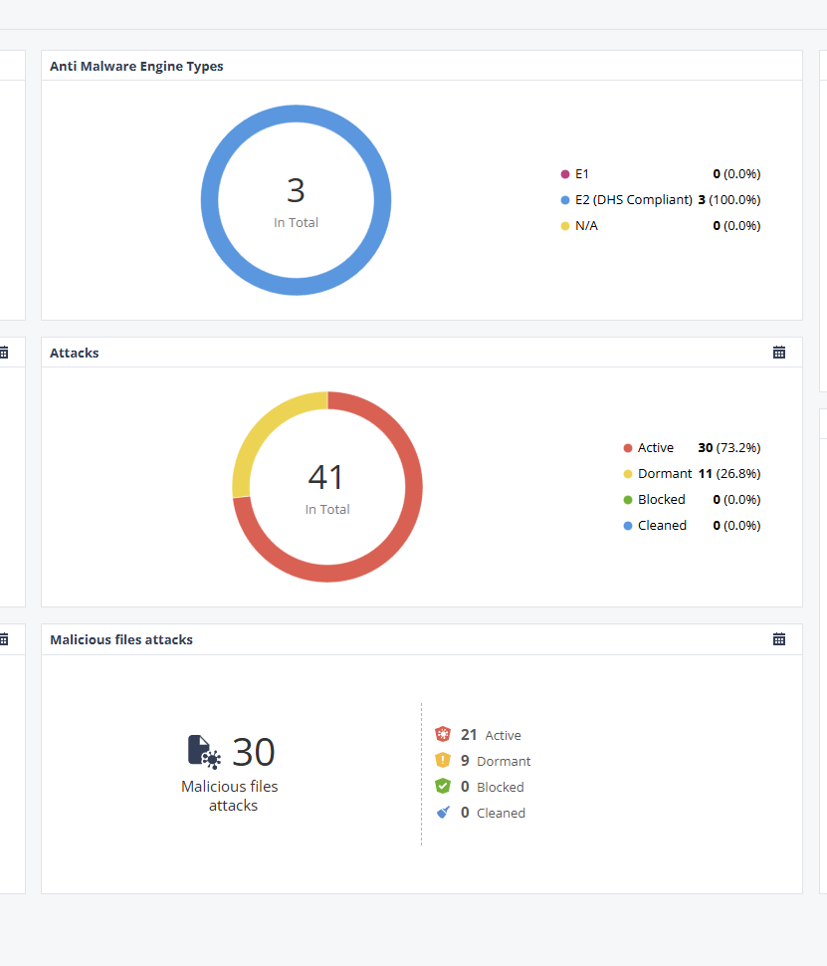Image resolution: width=827 pixels, height=966 pixels.
Task: Click the blue broom icon beside 0 Cleaned
Action: (443, 812)
